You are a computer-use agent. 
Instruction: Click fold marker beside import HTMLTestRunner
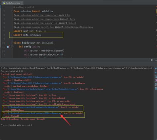(x=12, y=35)
